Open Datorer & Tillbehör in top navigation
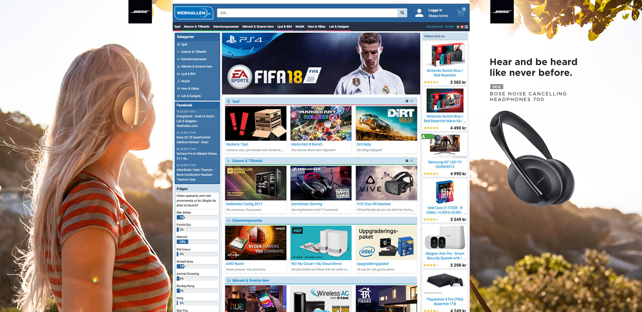This screenshot has height=312, width=642. pyautogui.click(x=197, y=27)
